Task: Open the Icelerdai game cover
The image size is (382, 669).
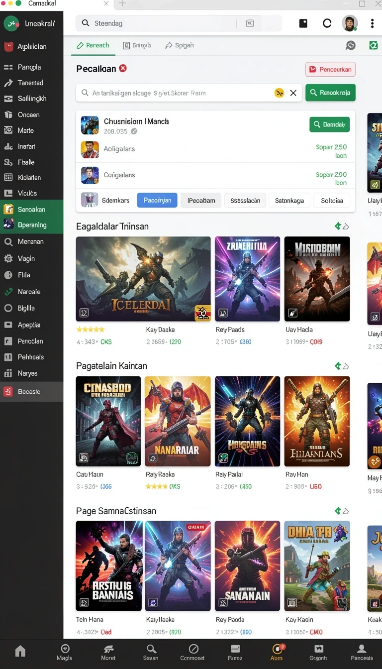Action: (x=143, y=279)
